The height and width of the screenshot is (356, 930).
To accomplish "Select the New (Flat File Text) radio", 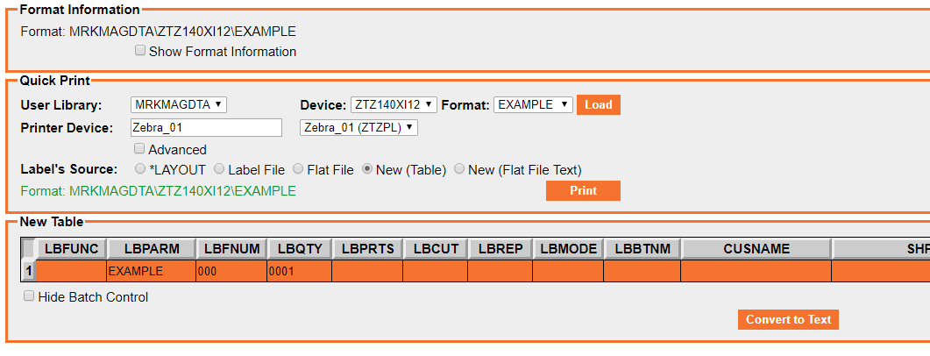I will click(x=459, y=169).
